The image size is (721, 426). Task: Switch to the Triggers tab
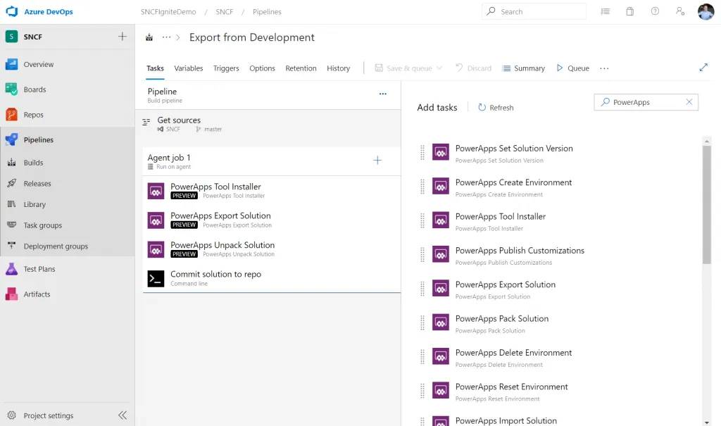(226, 68)
